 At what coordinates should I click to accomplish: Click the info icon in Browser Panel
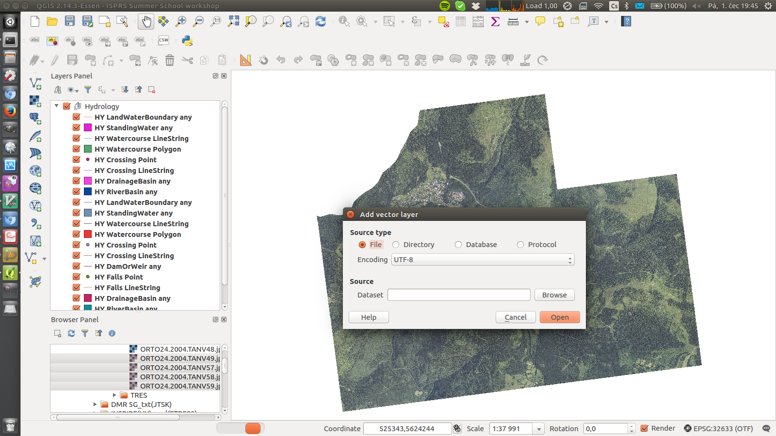[112, 333]
